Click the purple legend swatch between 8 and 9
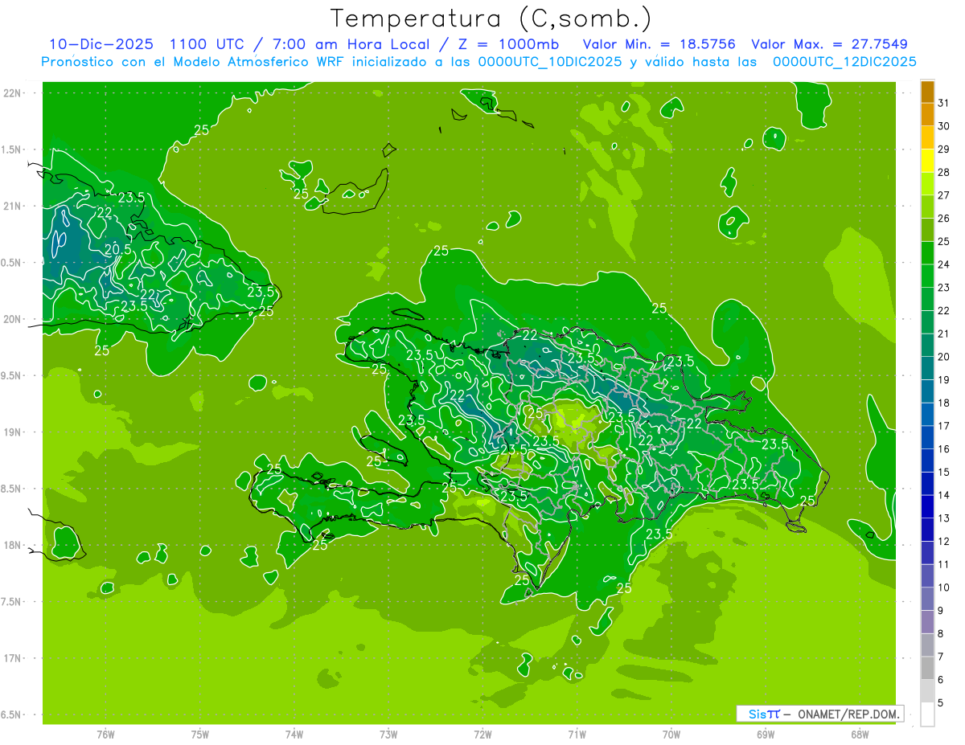Image resolution: width=965 pixels, height=745 pixels. click(x=927, y=623)
